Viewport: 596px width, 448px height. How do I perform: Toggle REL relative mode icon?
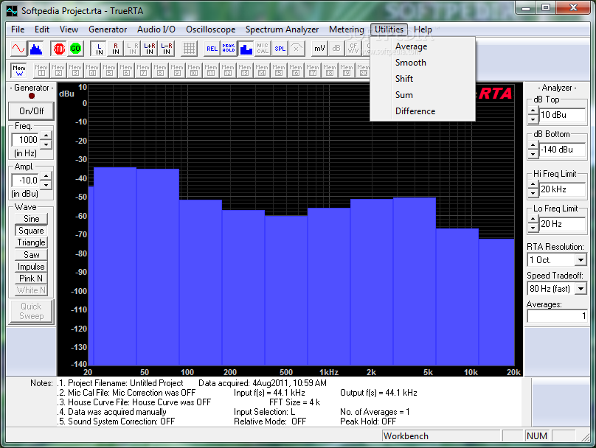click(x=212, y=49)
